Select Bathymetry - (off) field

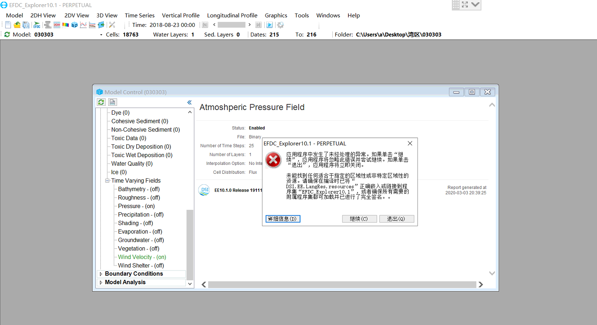(139, 189)
